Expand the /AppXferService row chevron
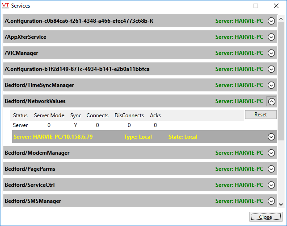This screenshot has width=287, height=226. [271, 37]
